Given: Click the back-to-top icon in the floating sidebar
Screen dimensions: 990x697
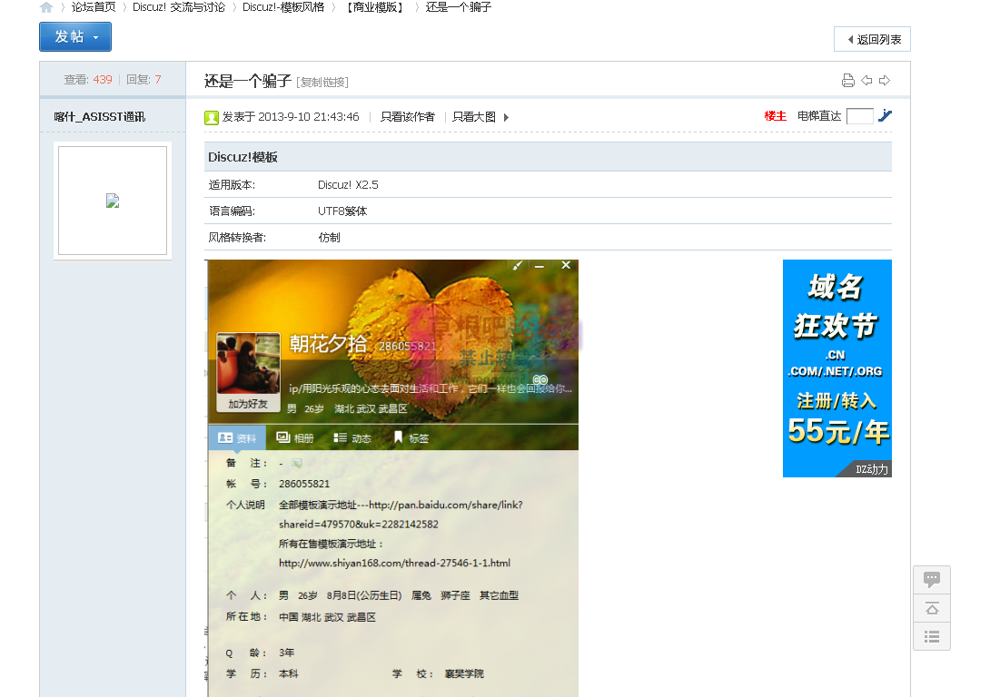Looking at the screenshot, I should pos(931,608).
